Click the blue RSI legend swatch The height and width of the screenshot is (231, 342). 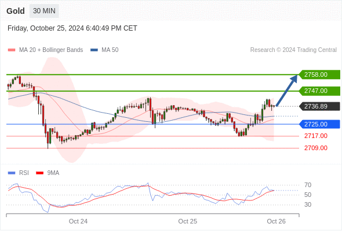12,173
